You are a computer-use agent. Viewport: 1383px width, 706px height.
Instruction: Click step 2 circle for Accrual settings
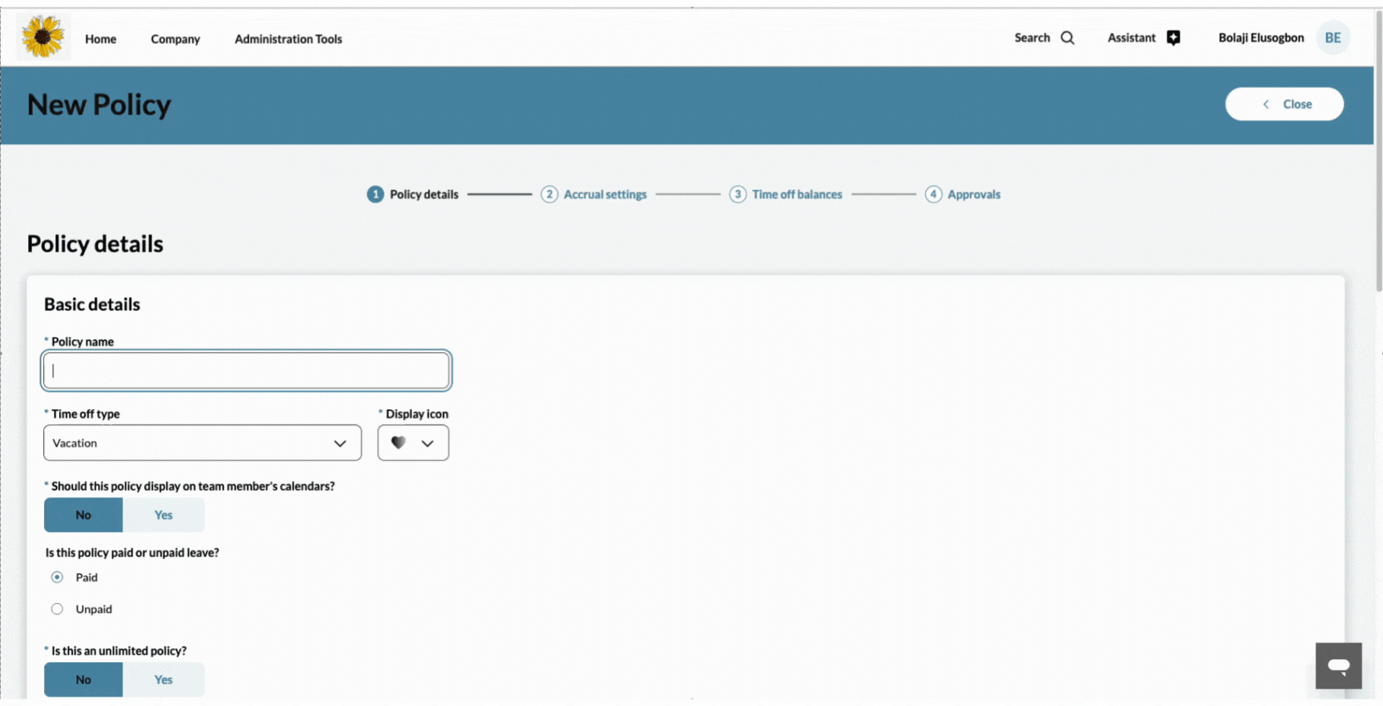click(549, 195)
